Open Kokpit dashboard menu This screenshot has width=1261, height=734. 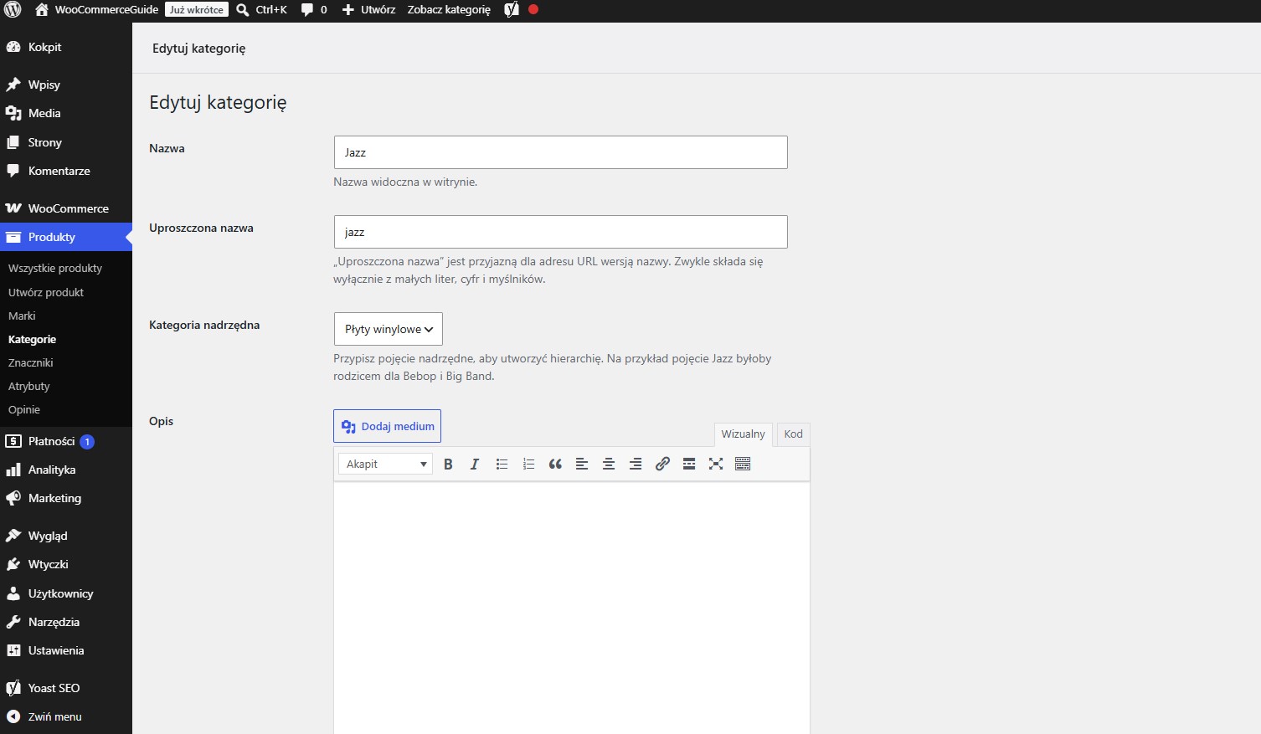[x=66, y=47]
